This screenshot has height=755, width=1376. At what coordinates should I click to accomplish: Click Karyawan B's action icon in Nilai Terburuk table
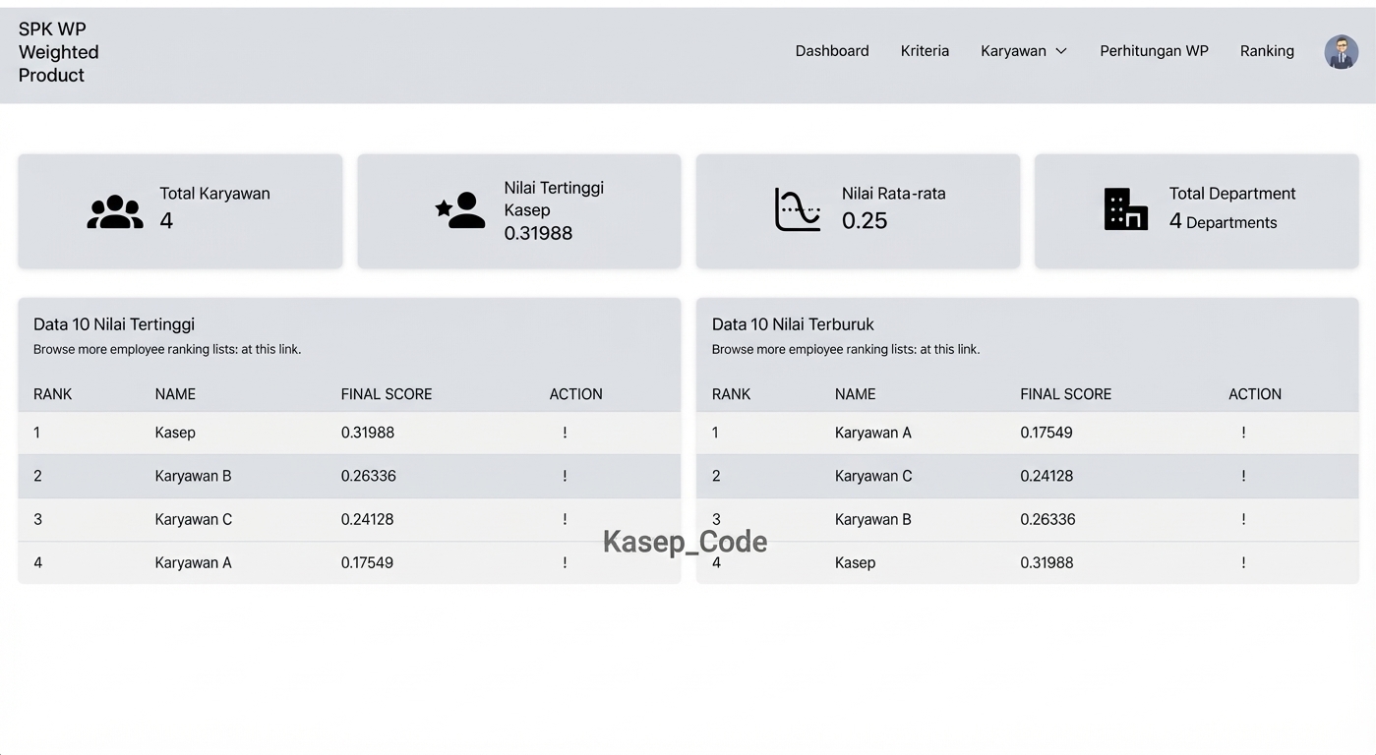click(x=1243, y=519)
